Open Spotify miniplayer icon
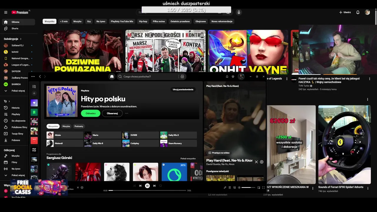This screenshot has width=377, height=212. click(259, 188)
